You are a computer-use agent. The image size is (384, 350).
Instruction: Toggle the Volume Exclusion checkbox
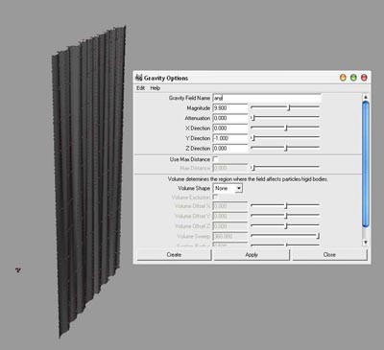[x=215, y=197]
